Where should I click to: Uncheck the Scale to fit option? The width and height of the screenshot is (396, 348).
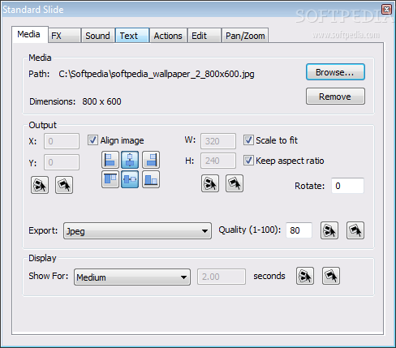coord(248,140)
